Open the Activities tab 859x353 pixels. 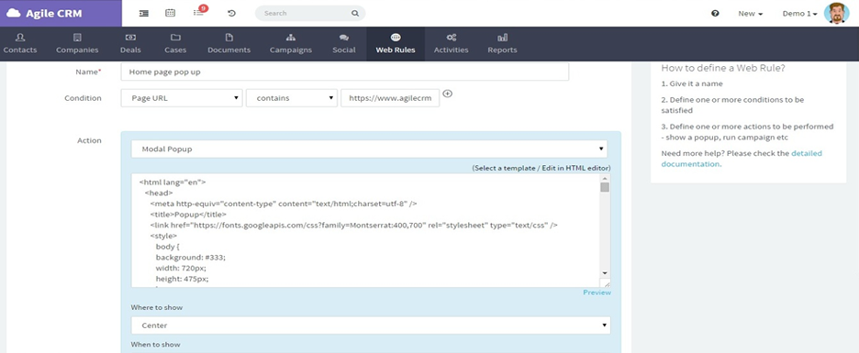pyautogui.click(x=452, y=44)
